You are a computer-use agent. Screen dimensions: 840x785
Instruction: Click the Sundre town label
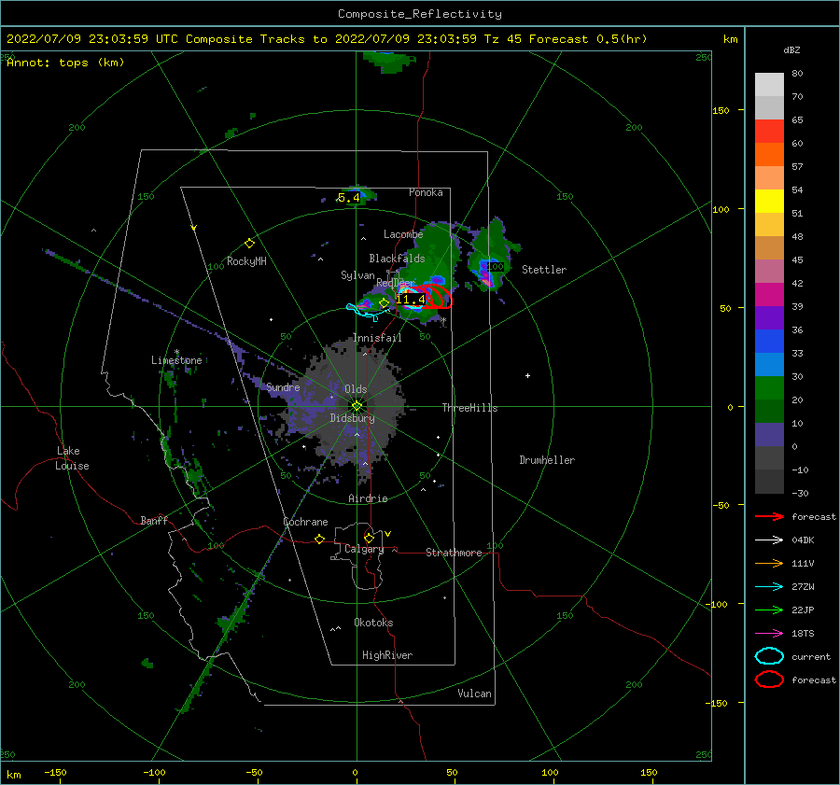coord(284,386)
